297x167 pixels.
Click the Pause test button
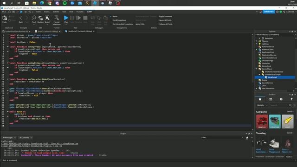(x=72, y=18)
